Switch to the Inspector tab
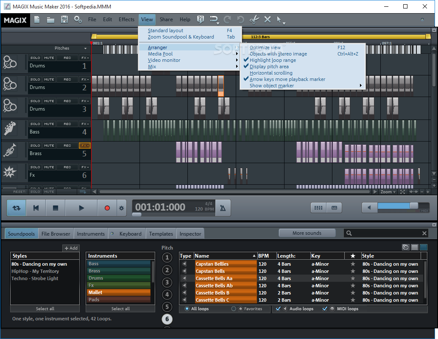 point(190,234)
